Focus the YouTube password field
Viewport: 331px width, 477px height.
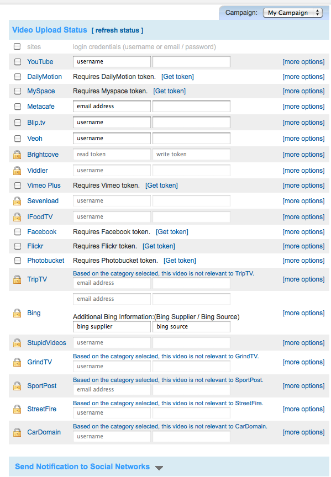click(191, 62)
